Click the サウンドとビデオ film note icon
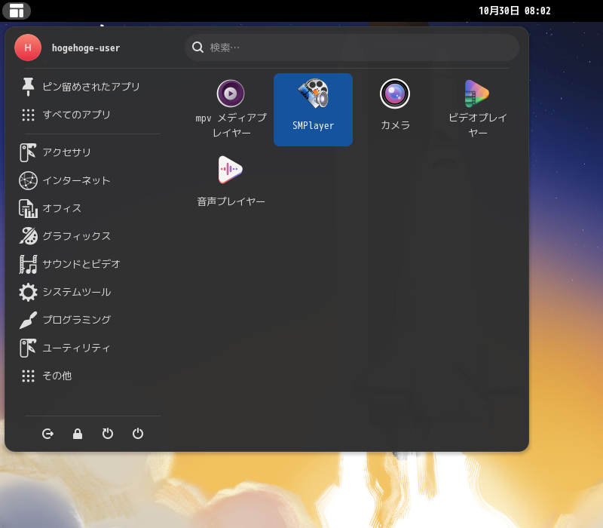Image resolution: width=603 pixels, height=528 pixels. (28, 264)
